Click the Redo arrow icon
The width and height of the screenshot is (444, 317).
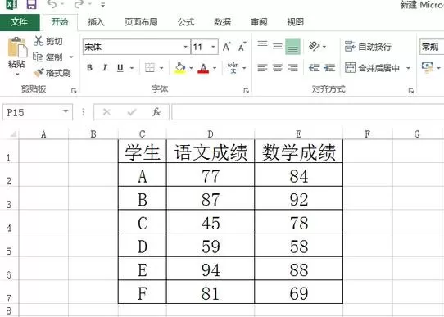(79, 4)
